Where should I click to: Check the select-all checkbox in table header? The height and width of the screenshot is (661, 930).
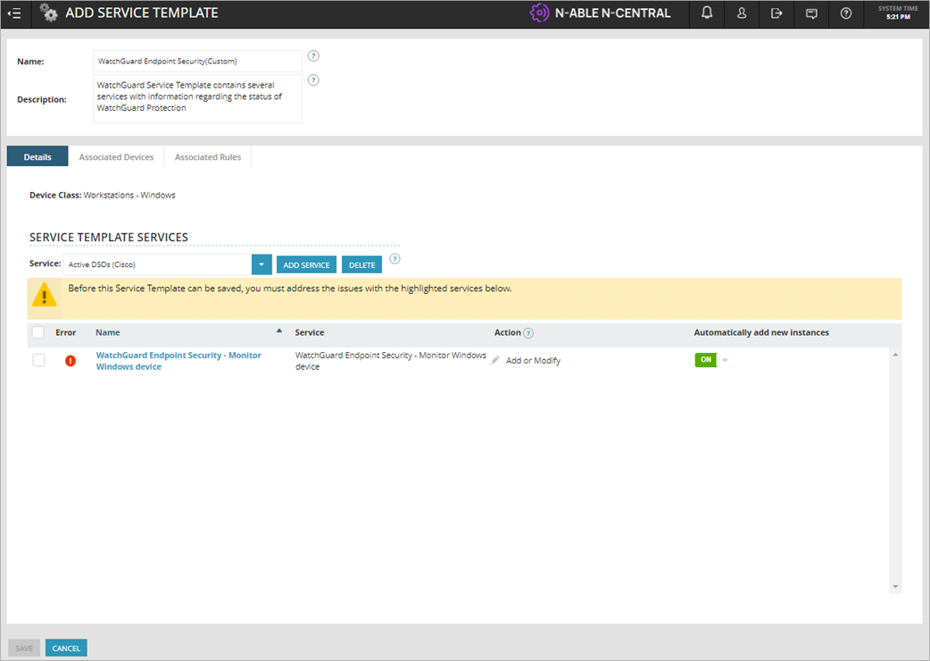(x=38, y=331)
